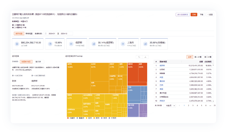The image size is (227, 134).
Task: Expand the pagination ellipsis for more pages
Action: pos(210,106)
